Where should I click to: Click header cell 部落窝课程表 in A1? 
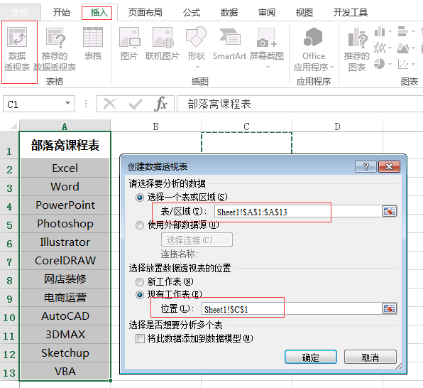(65, 145)
